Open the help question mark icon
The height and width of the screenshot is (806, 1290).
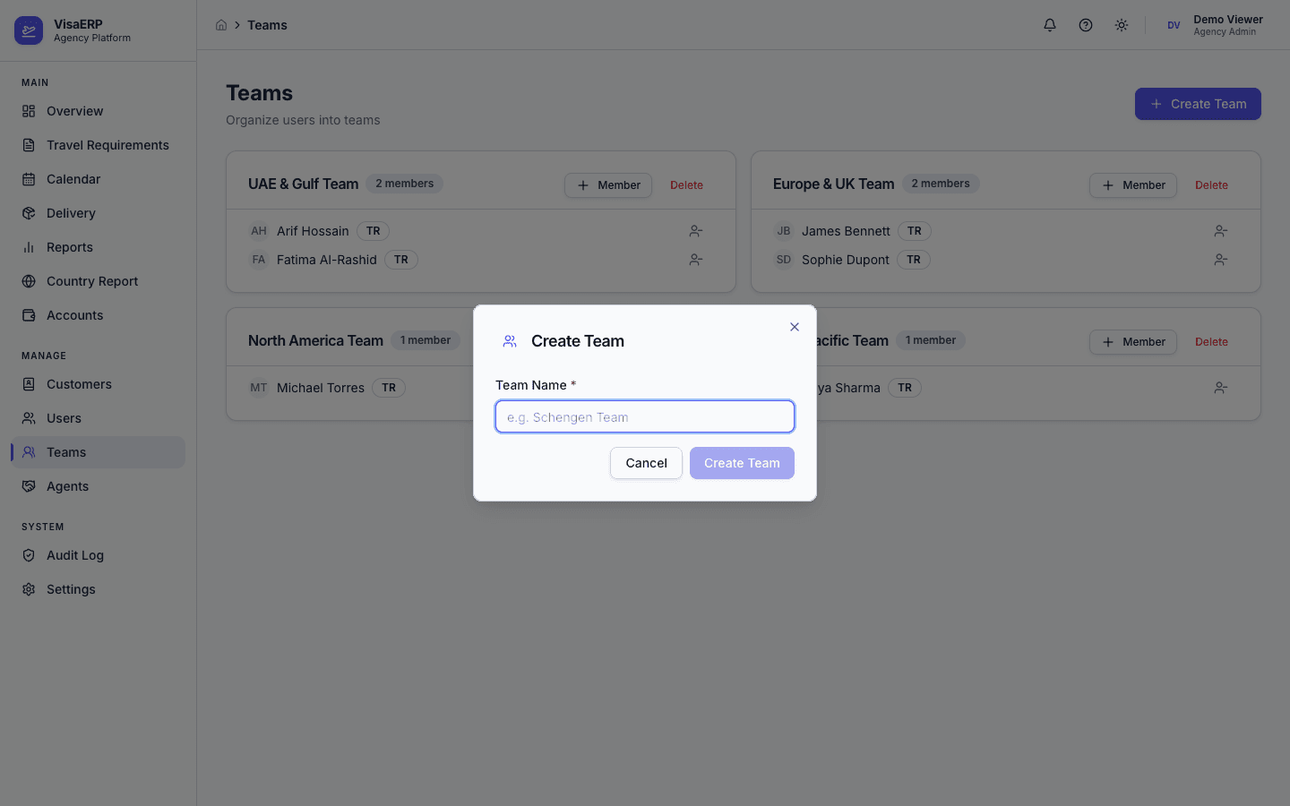tap(1085, 25)
